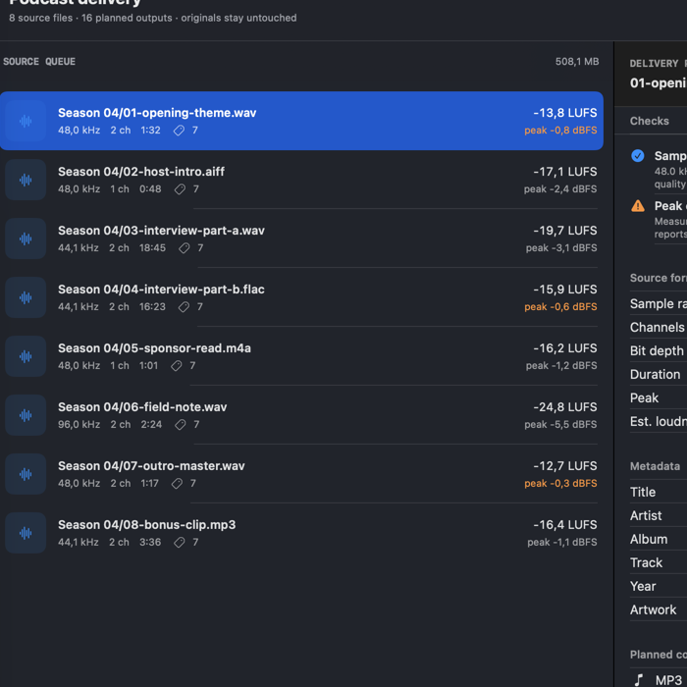Image resolution: width=687 pixels, height=687 pixels.
Task: Click tag icon in 05-sponsor-read.m4a row
Action: (x=176, y=366)
